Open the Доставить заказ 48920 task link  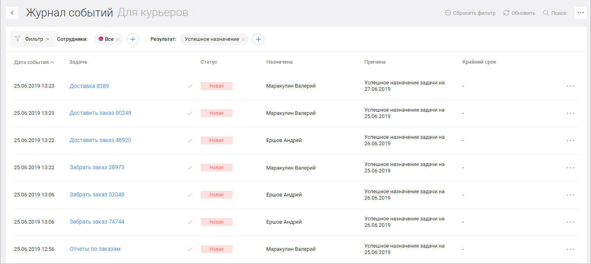coord(101,140)
